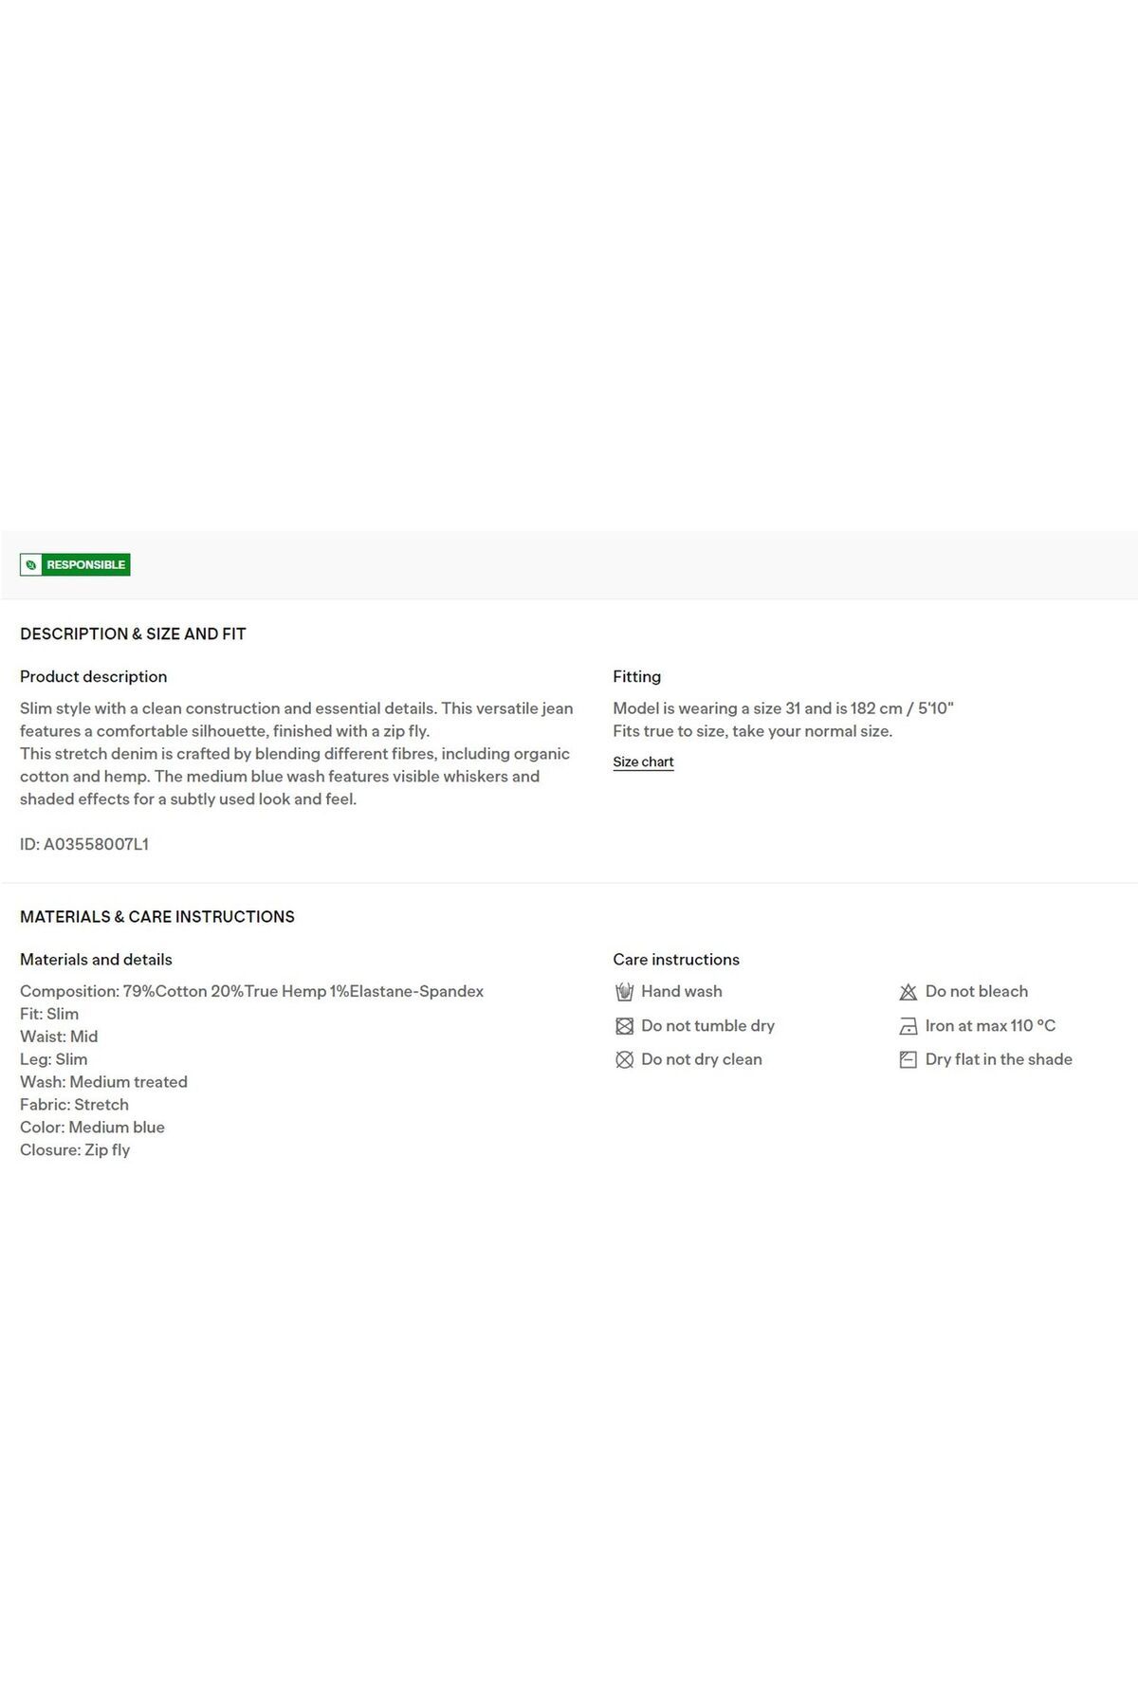Click the Hand wash text label

tap(682, 991)
